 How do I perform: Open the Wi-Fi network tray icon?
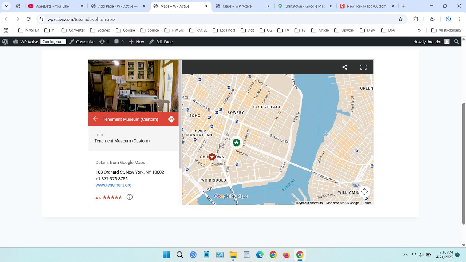pyautogui.click(x=414, y=255)
